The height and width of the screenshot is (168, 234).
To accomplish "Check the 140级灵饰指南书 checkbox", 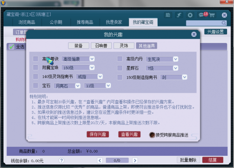I will click(x=36, y=76).
